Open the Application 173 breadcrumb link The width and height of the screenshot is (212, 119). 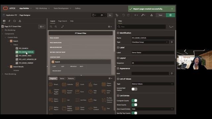(x=12, y=15)
